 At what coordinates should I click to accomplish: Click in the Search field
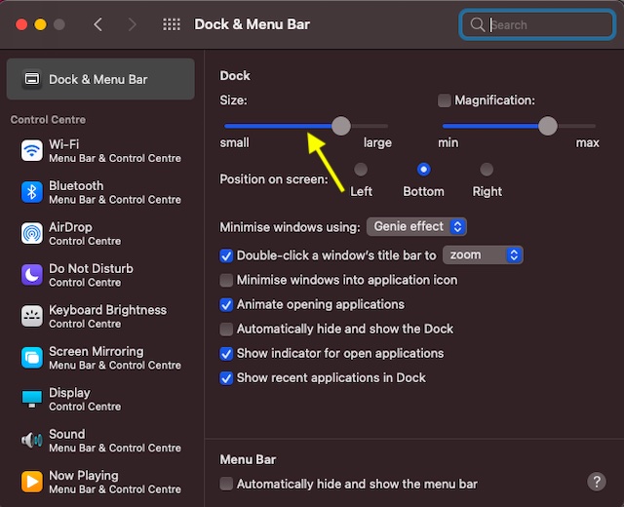537,24
